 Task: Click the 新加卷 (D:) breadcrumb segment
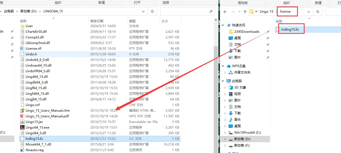28,11
